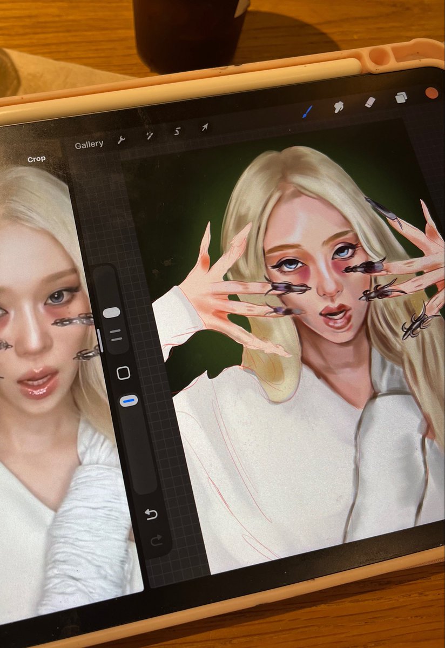Screen dimensions: 445x648
Task: Redo the last undone stroke
Action: click(x=156, y=540)
